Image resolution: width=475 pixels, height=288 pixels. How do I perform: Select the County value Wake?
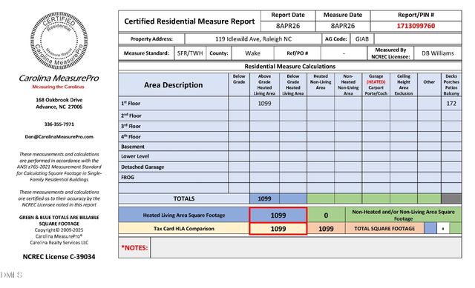(252, 53)
